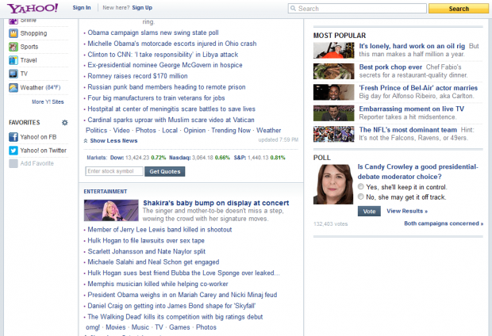This screenshot has height=336, width=492.
Task: Open the pork chop thumbnail image
Action: [333, 71]
